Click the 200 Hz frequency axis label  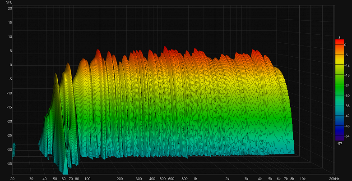coord(120,179)
